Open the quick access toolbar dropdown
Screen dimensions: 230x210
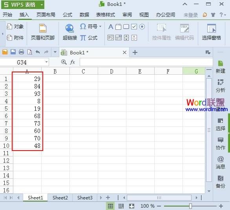[x=55, y=52]
